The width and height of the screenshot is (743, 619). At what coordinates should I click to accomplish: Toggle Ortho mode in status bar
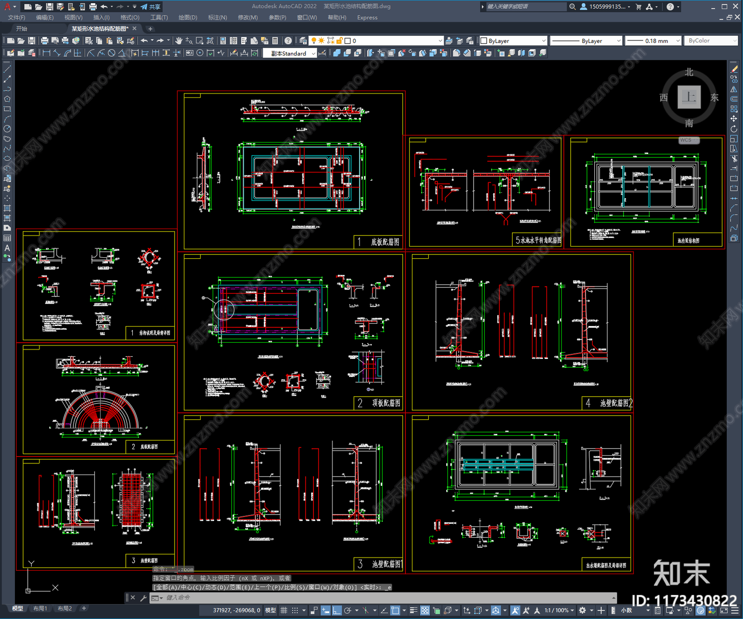pos(337,610)
